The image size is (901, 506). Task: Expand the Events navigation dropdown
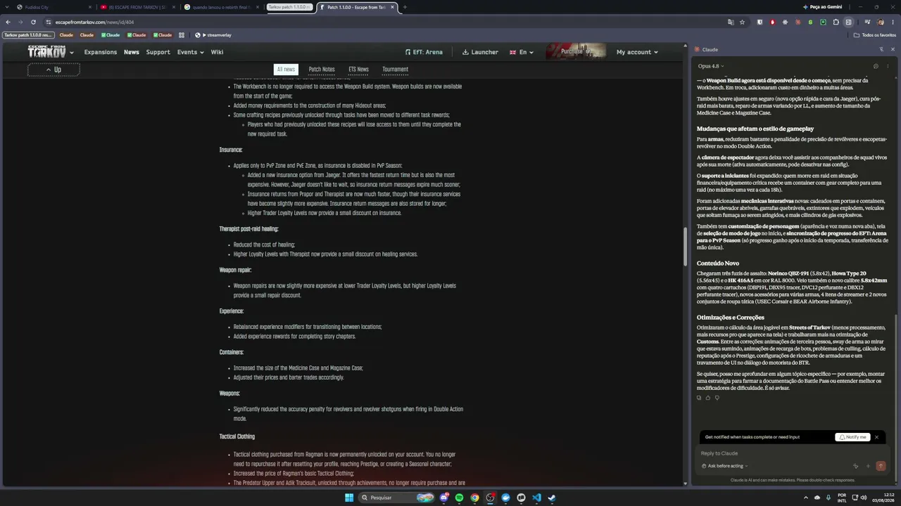[190, 52]
